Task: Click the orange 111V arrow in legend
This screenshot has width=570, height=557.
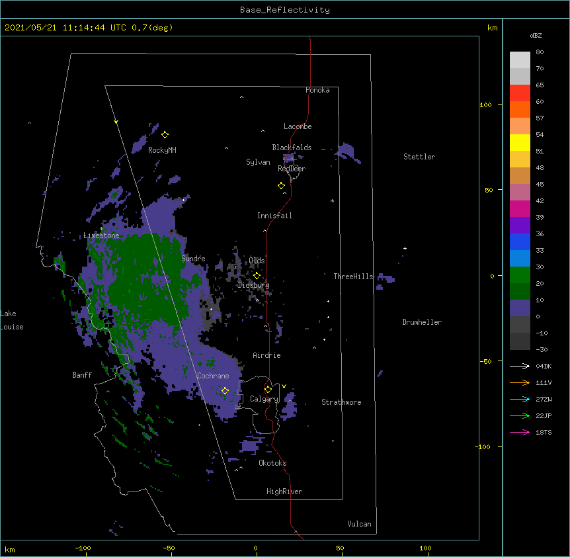Action: (520, 382)
